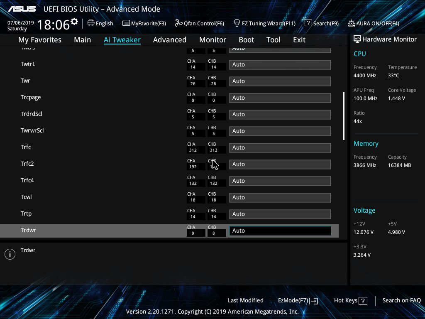
Task: Go to the Exit tab
Action: tap(299, 40)
